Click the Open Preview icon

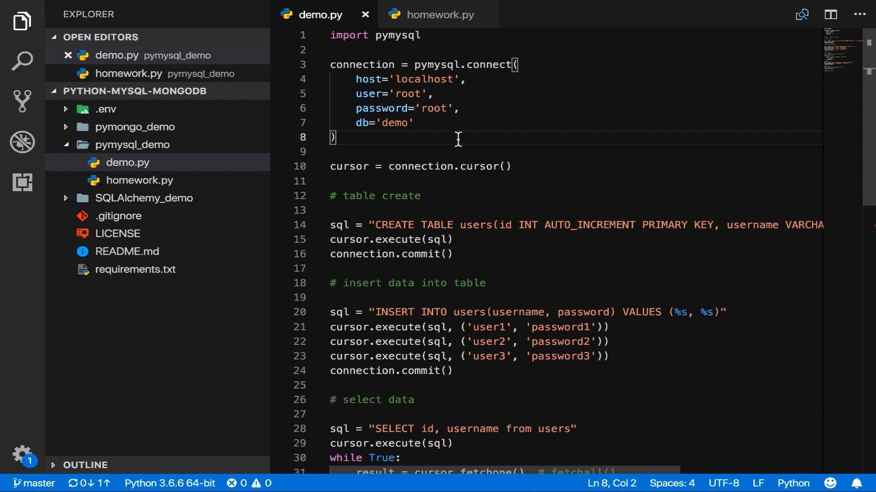coord(802,14)
